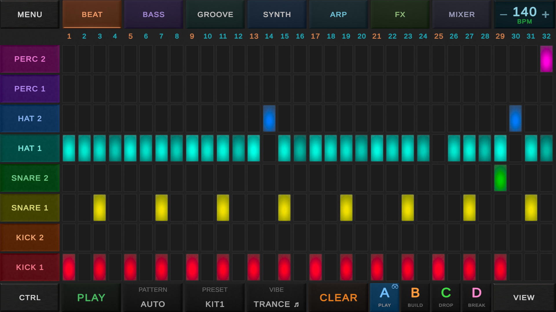Open the VIEW options
This screenshot has height=312, width=556.
click(524, 298)
